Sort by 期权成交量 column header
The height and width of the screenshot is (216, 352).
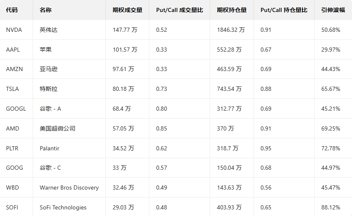(127, 10)
